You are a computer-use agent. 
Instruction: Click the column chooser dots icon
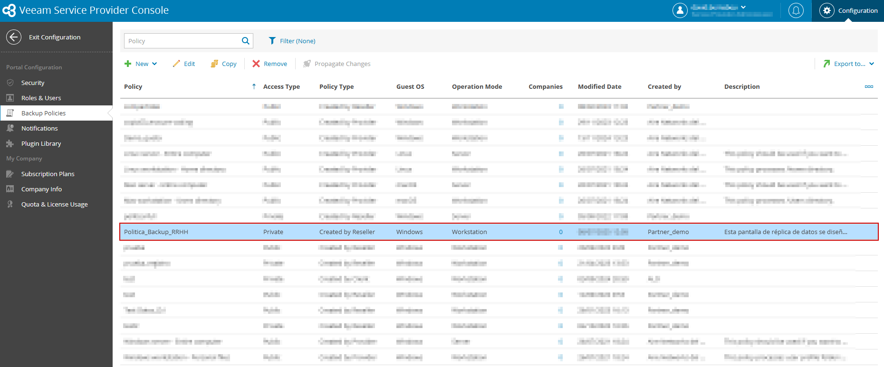point(869,86)
